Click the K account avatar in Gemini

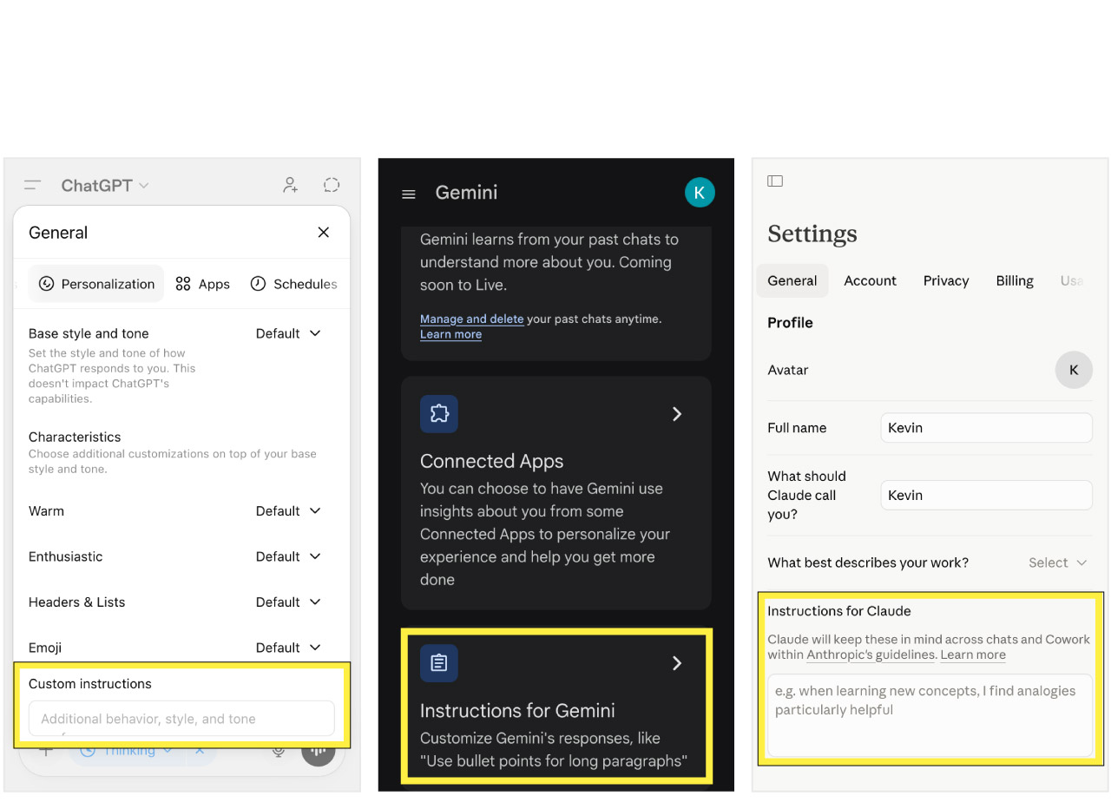pos(700,193)
